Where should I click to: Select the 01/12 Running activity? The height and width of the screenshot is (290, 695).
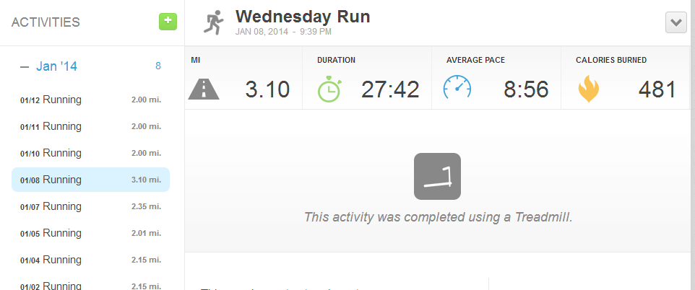click(90, 100)
